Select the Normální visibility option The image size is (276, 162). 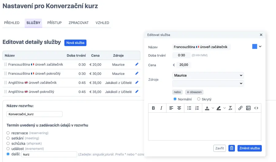(175, 99)
